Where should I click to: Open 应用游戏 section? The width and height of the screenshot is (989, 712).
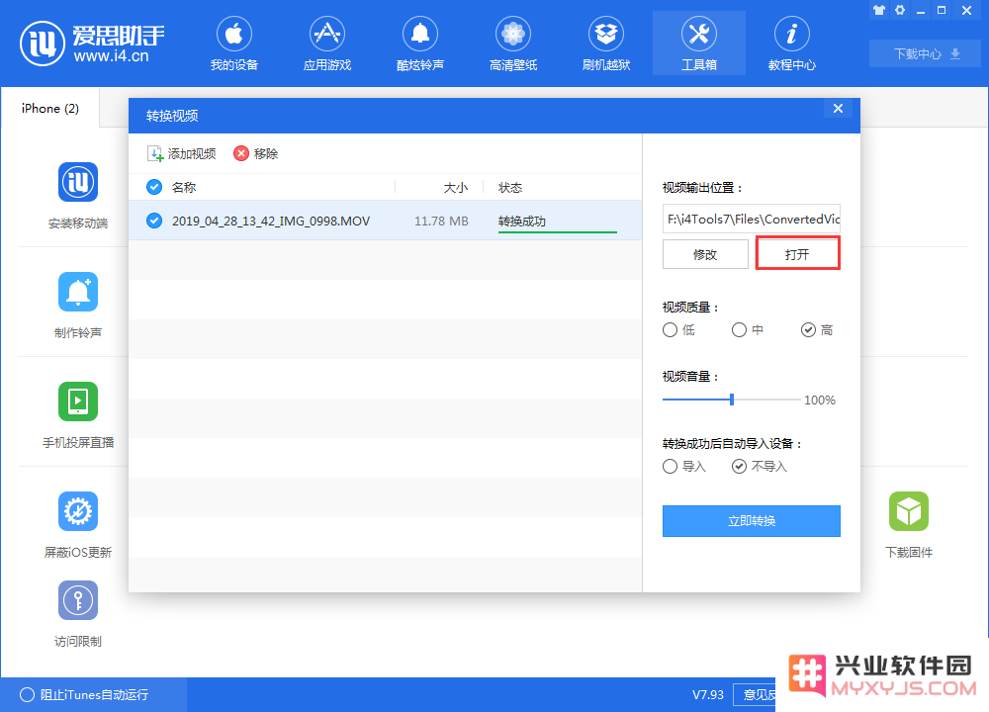click(x=326, y=44)
